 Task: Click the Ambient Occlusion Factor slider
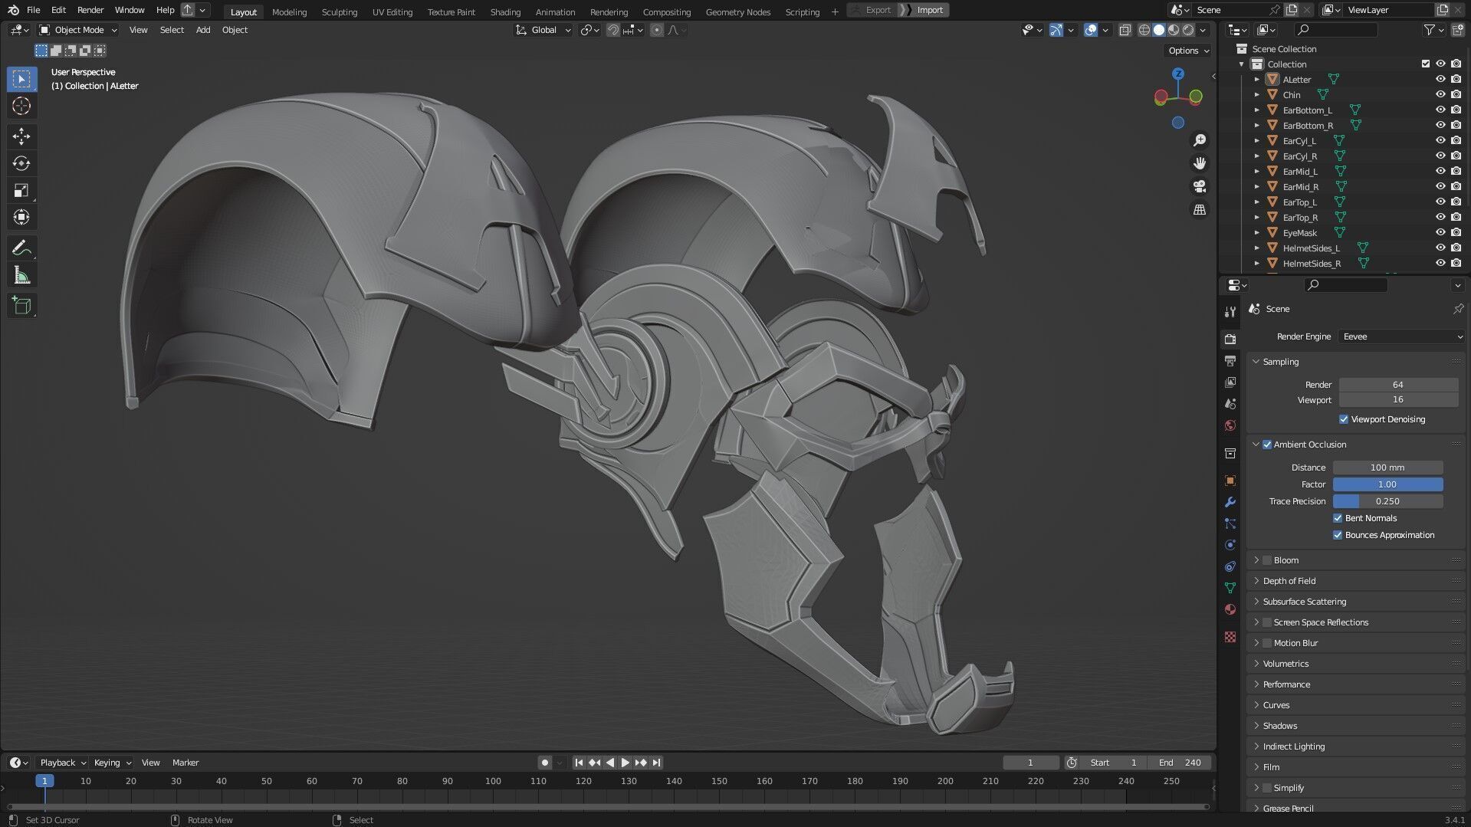pyautogui.click(x=1387, y=484)
